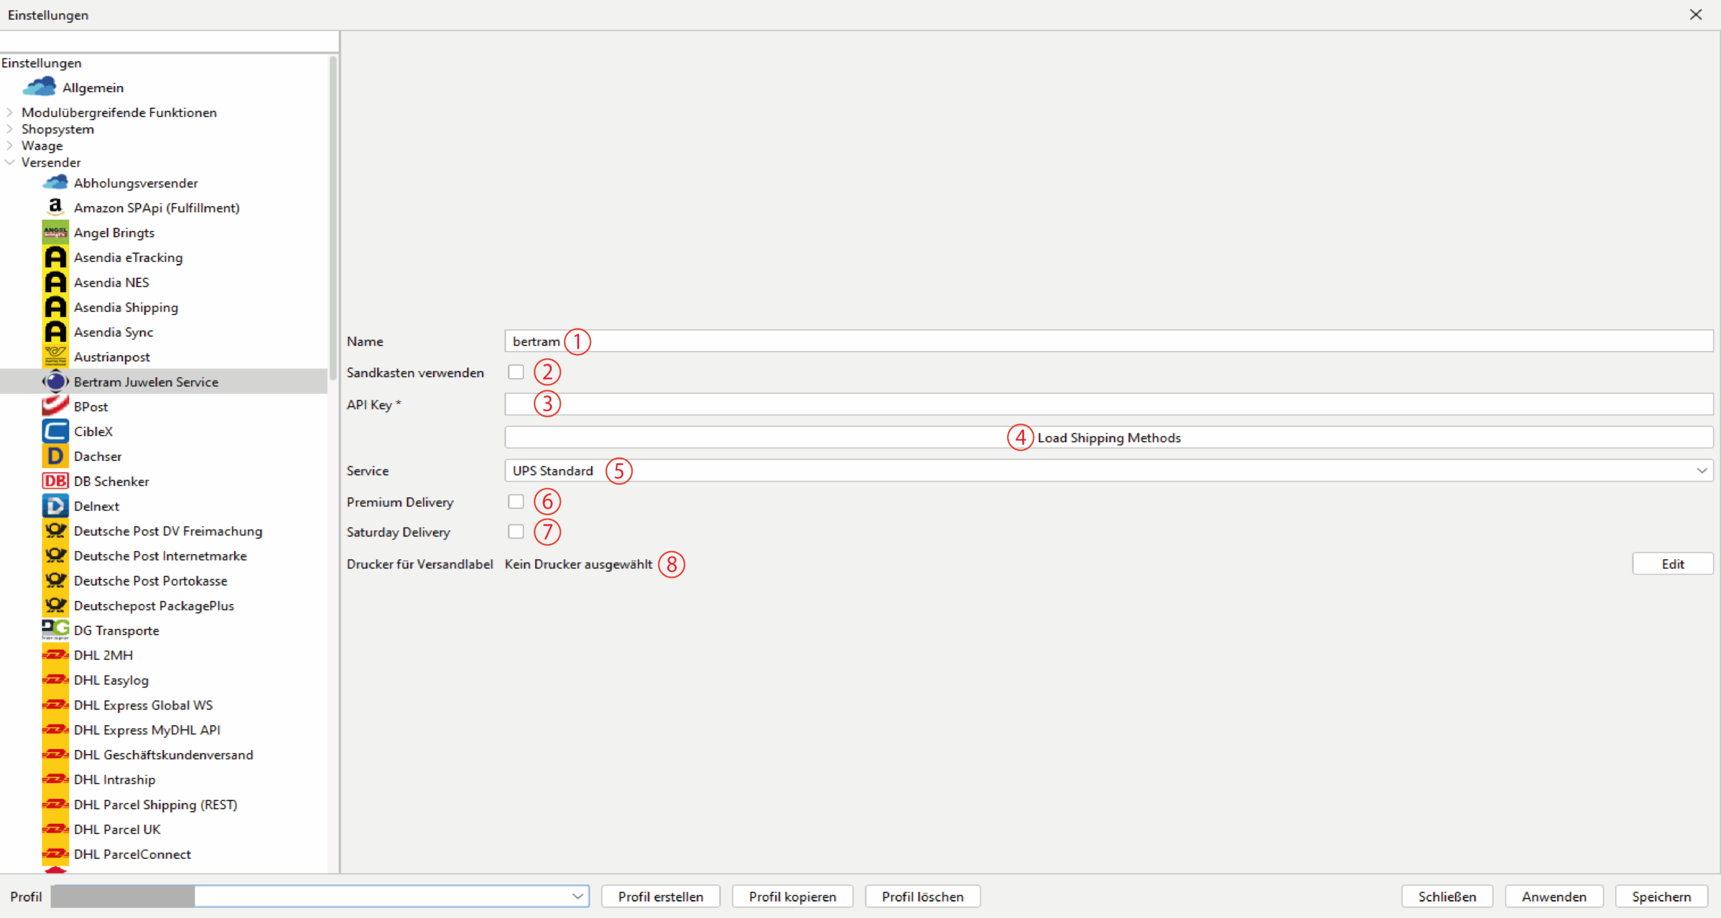Expand Modulübergreifende Funktionen tree node

tap(9, 112)
